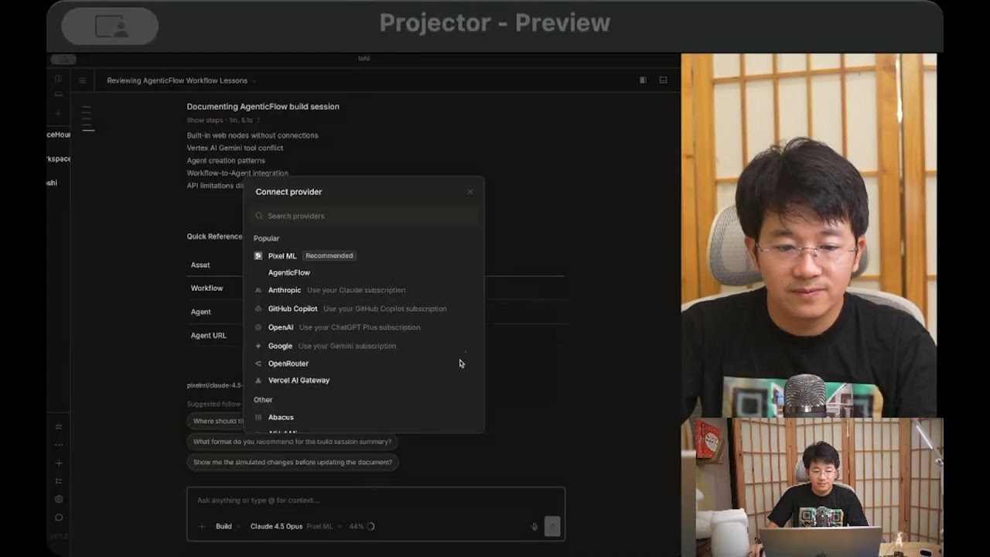Click the search magnifier icon in dialog
The width and height of the screenshot is (990, 557).
point(259,216)
